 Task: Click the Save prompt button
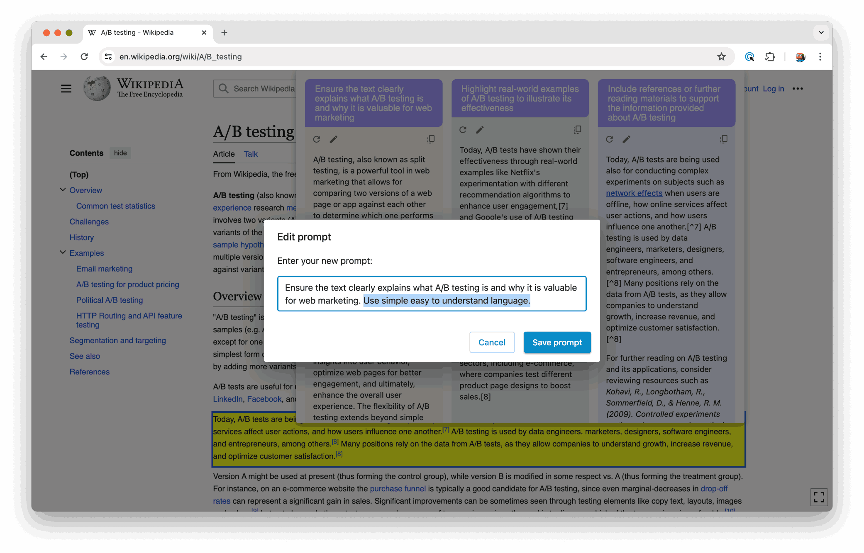pyautogui.click(x=557, y=342)
